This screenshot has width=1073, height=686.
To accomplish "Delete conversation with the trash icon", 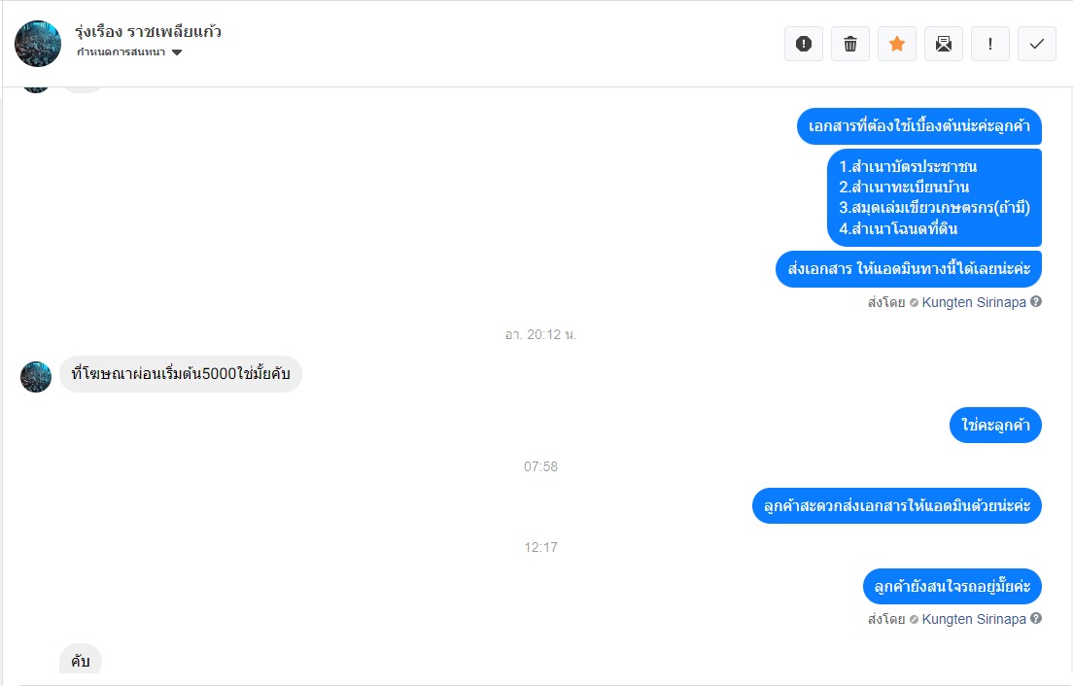I will [849, 44].
